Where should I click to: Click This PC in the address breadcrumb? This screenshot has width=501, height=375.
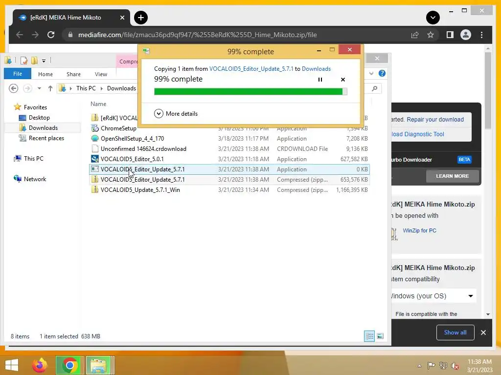[x=86, y=88]
